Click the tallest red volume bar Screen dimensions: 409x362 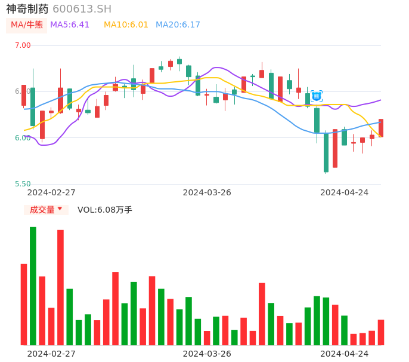click(x=60, y=287)
